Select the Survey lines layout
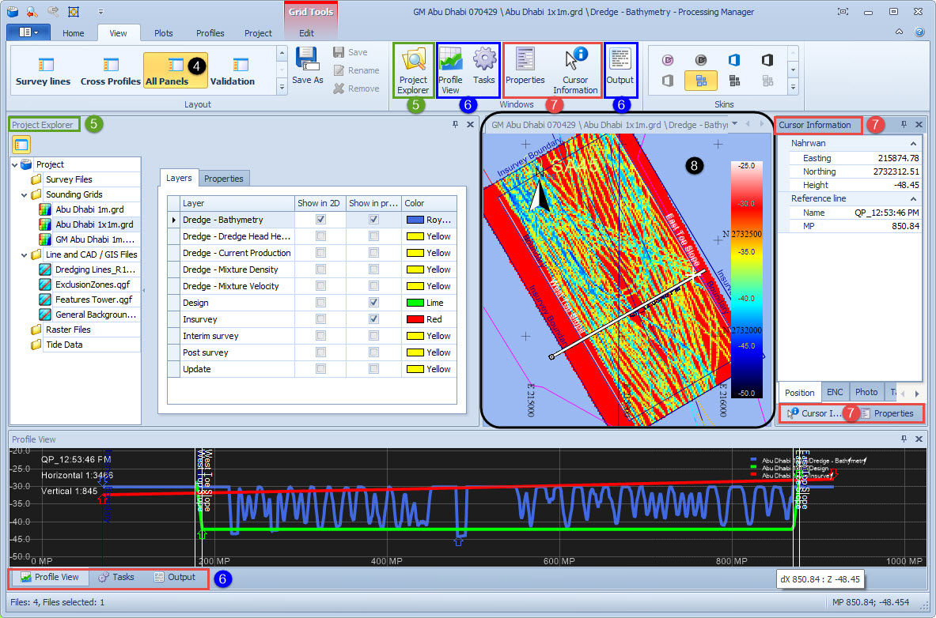 [x=44, y=71]
